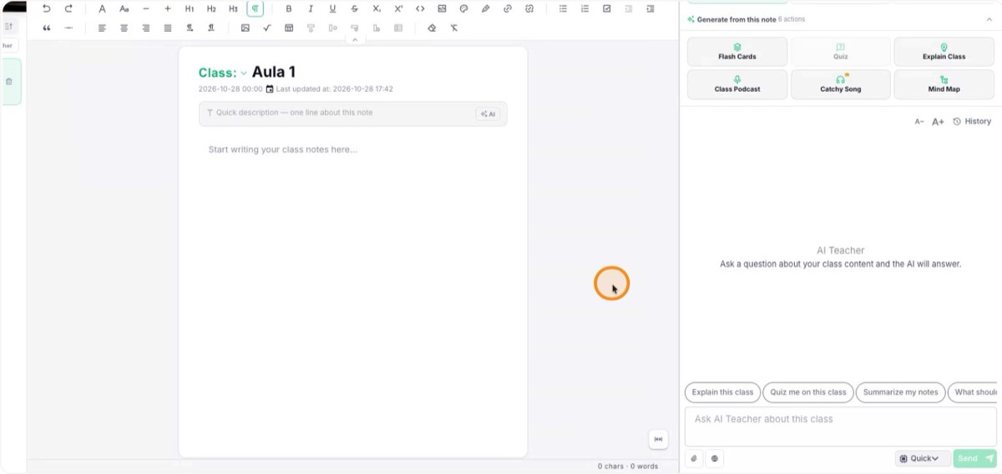Click the trash delete icon in sidebar
1002x474 pixels.
point(9,81)
